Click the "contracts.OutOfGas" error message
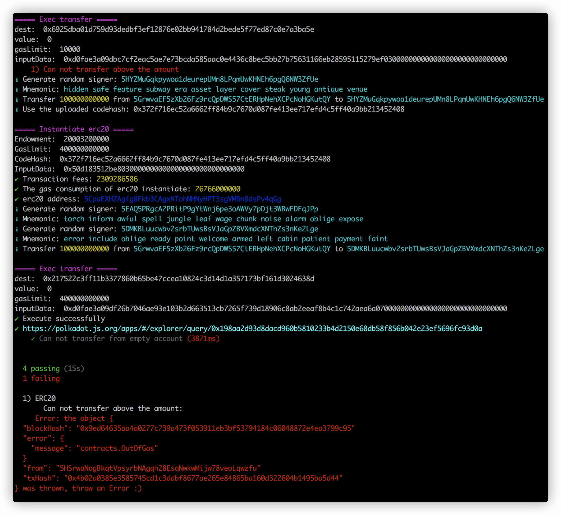 [117, 448]
